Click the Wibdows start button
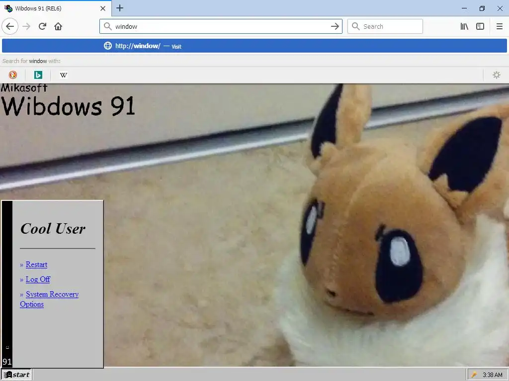The height and width of the screenshot is (381, 509). (x=16, y=375)
